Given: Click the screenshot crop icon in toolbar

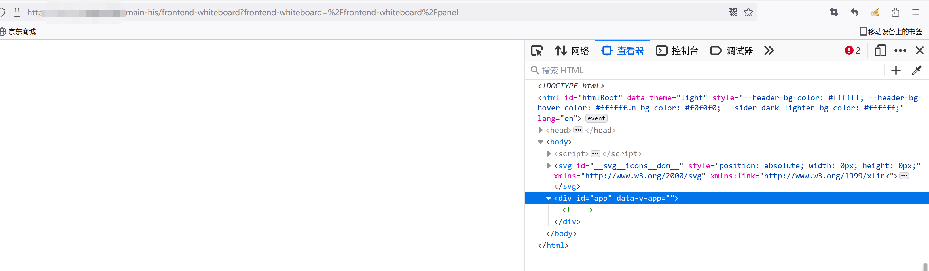Looking at the screenshot, I should coord(834,12).
